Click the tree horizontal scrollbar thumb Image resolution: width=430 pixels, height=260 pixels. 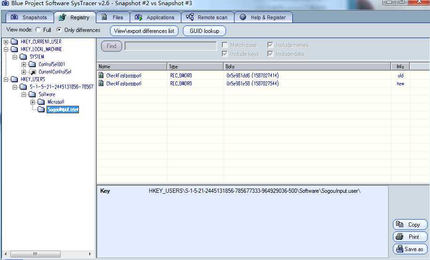[35, 254]
